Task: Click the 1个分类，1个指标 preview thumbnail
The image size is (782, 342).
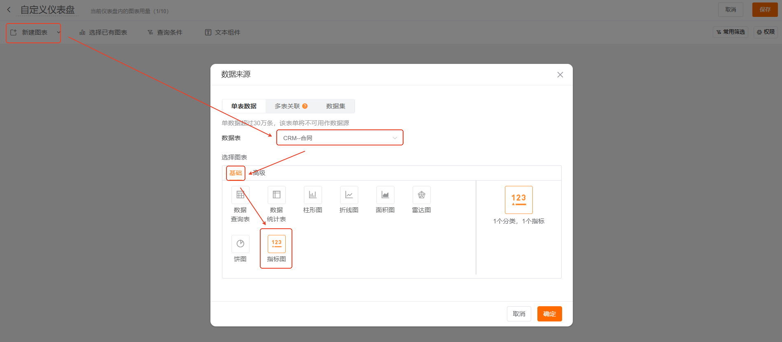Action: point(518,200)
